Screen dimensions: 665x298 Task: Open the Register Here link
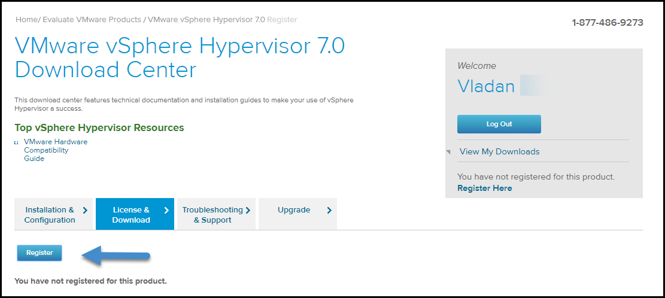click(x=484, y=188)
